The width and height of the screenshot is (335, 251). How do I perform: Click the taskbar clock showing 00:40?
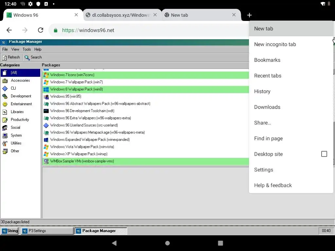(326, 231)
